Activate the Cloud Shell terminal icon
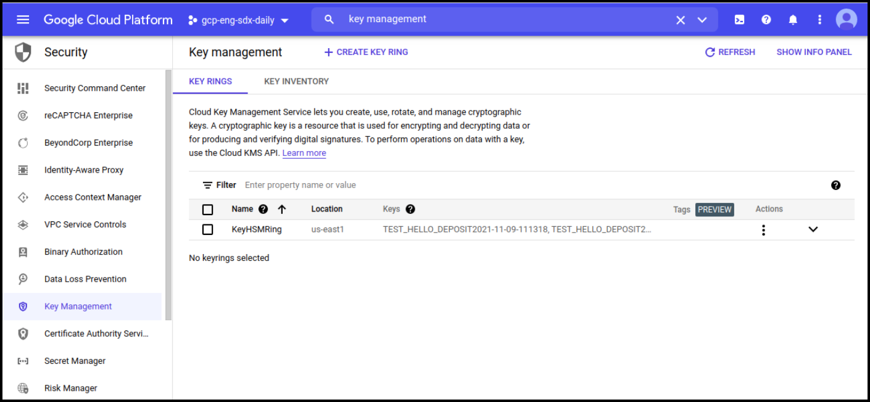The height and width of the screenshot is (402, 870). click(739, 19)
